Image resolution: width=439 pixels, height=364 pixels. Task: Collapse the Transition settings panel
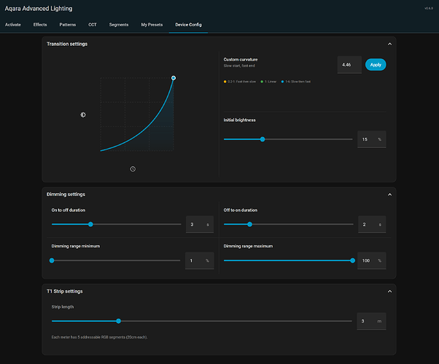tap(389, 44)
